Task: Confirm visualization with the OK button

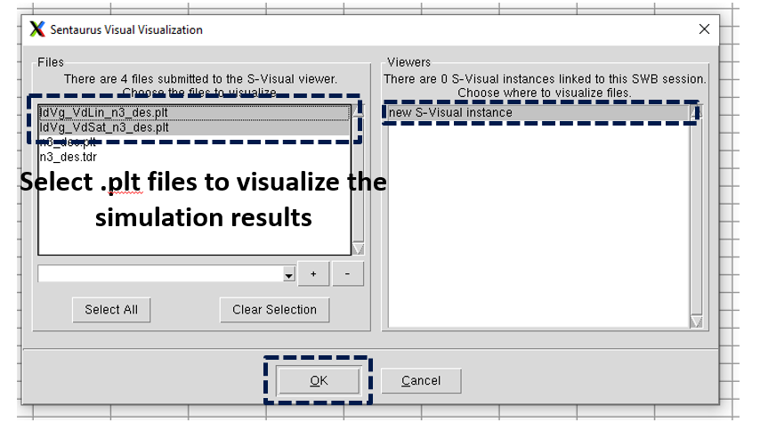Action: [319, 381]
